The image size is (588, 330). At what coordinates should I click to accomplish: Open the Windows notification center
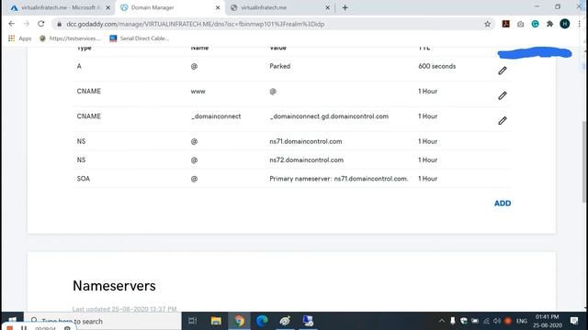pos(574,321)
